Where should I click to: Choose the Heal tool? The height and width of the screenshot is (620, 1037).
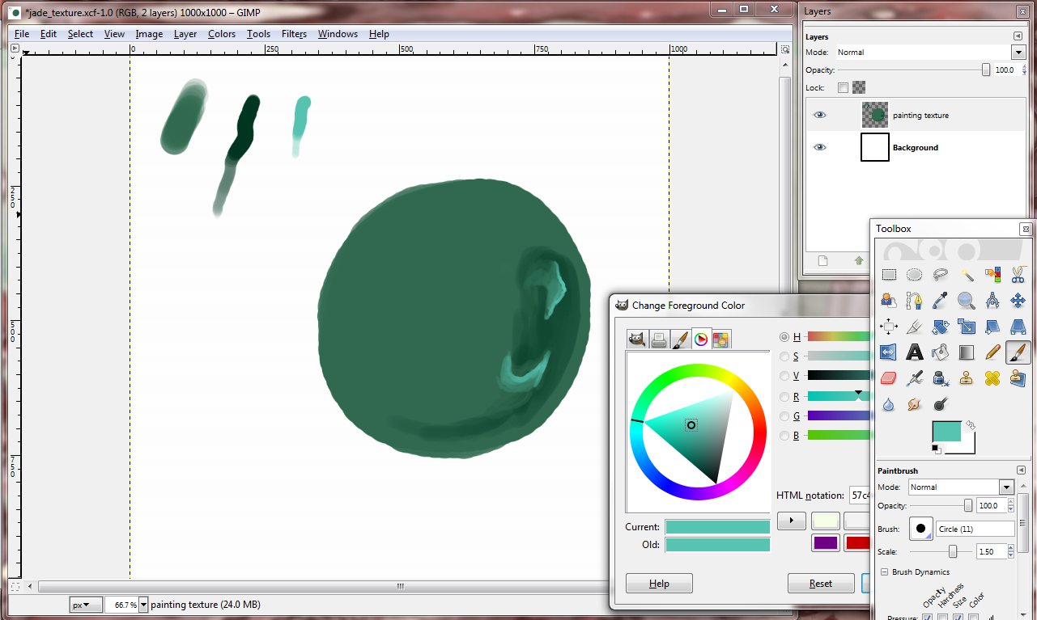[x=992, y=378]
